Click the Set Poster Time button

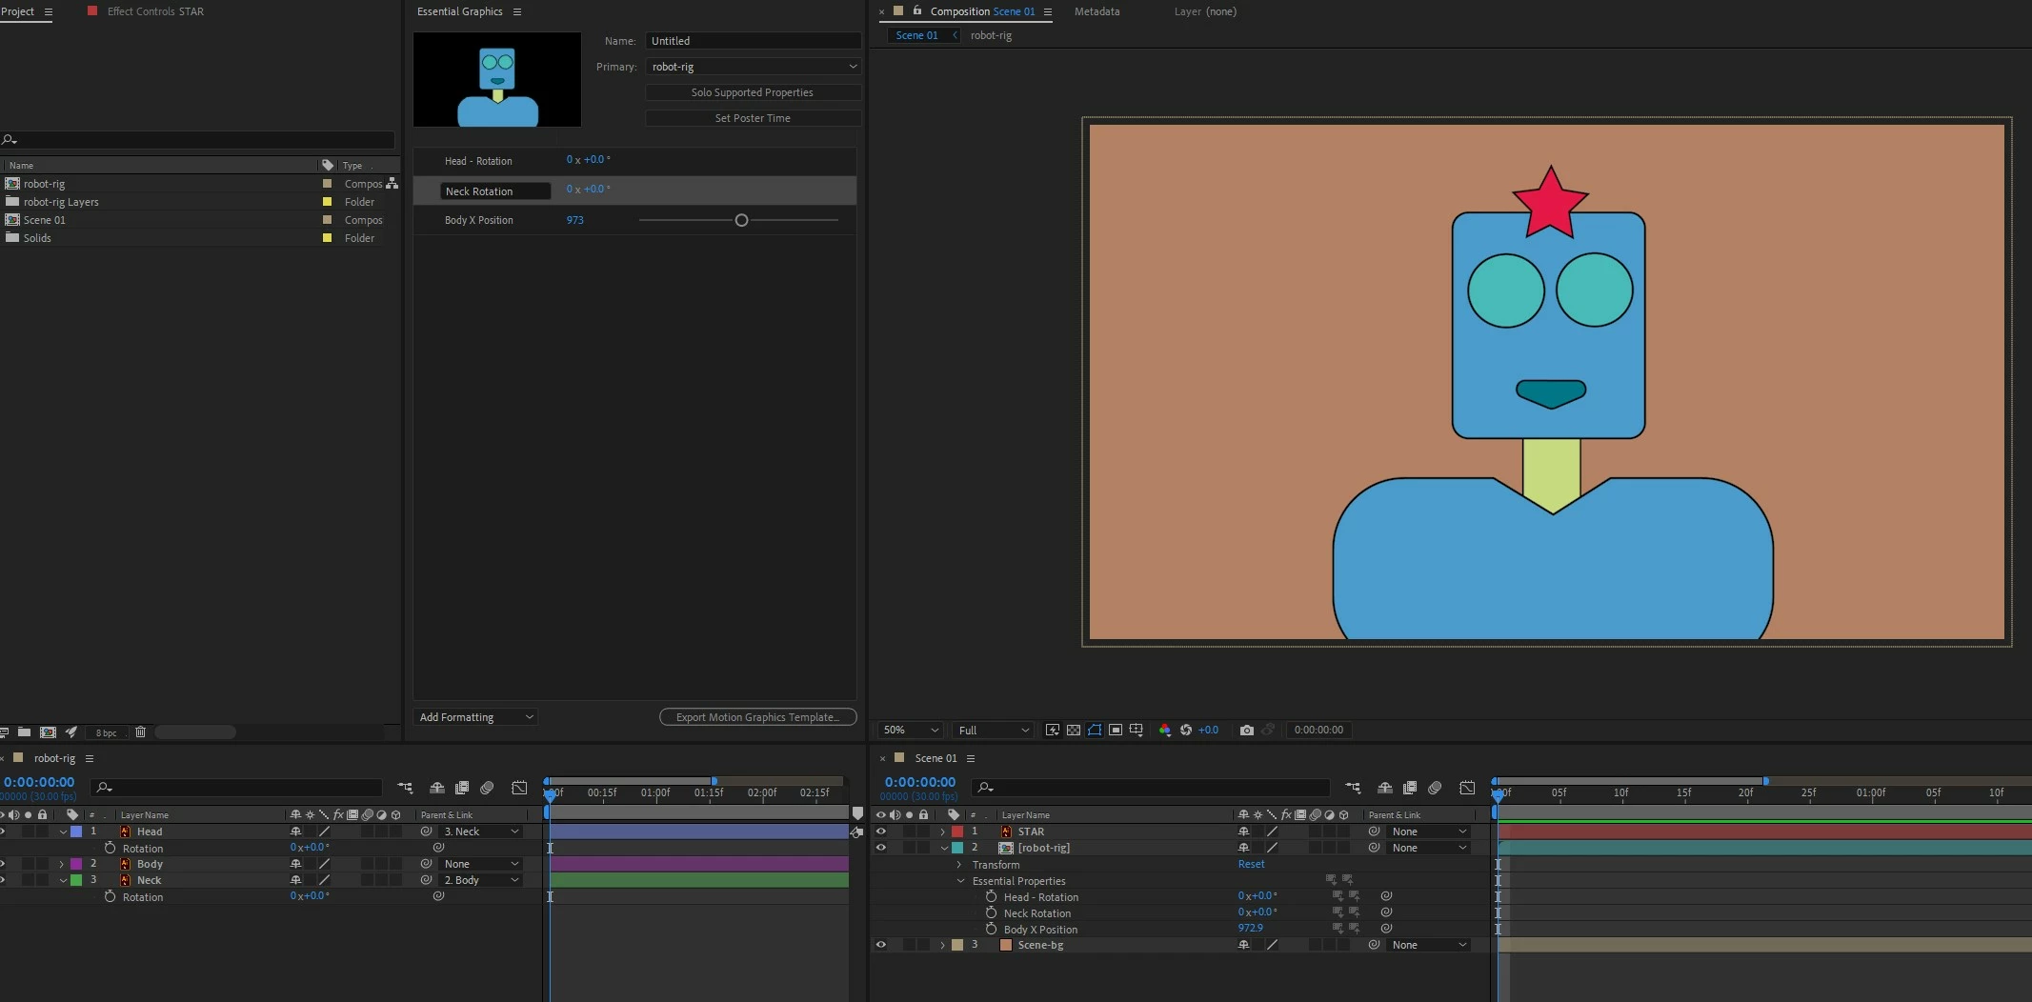click(x=753, y=118)
